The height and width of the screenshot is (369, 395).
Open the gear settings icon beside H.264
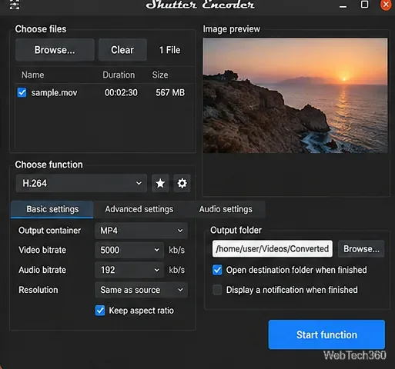click(182, 183)
